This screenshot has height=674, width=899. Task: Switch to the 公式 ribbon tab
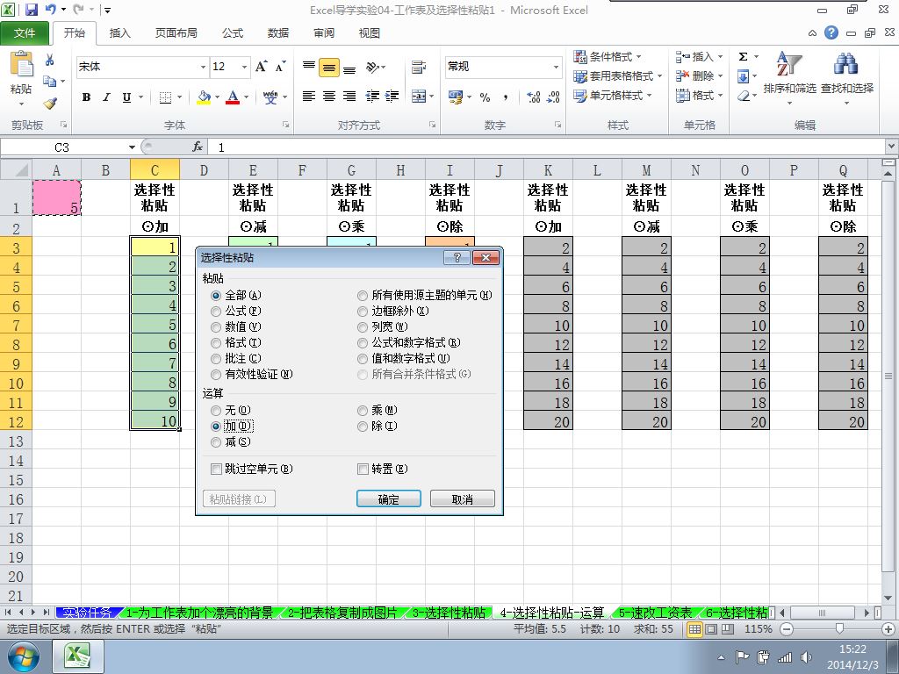point(233,32)
